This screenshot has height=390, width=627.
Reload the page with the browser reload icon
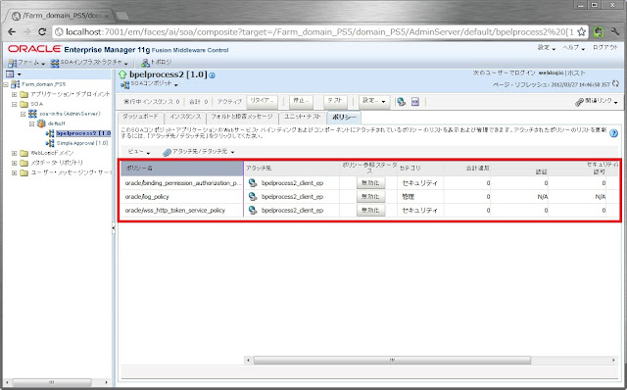[41, 31]
